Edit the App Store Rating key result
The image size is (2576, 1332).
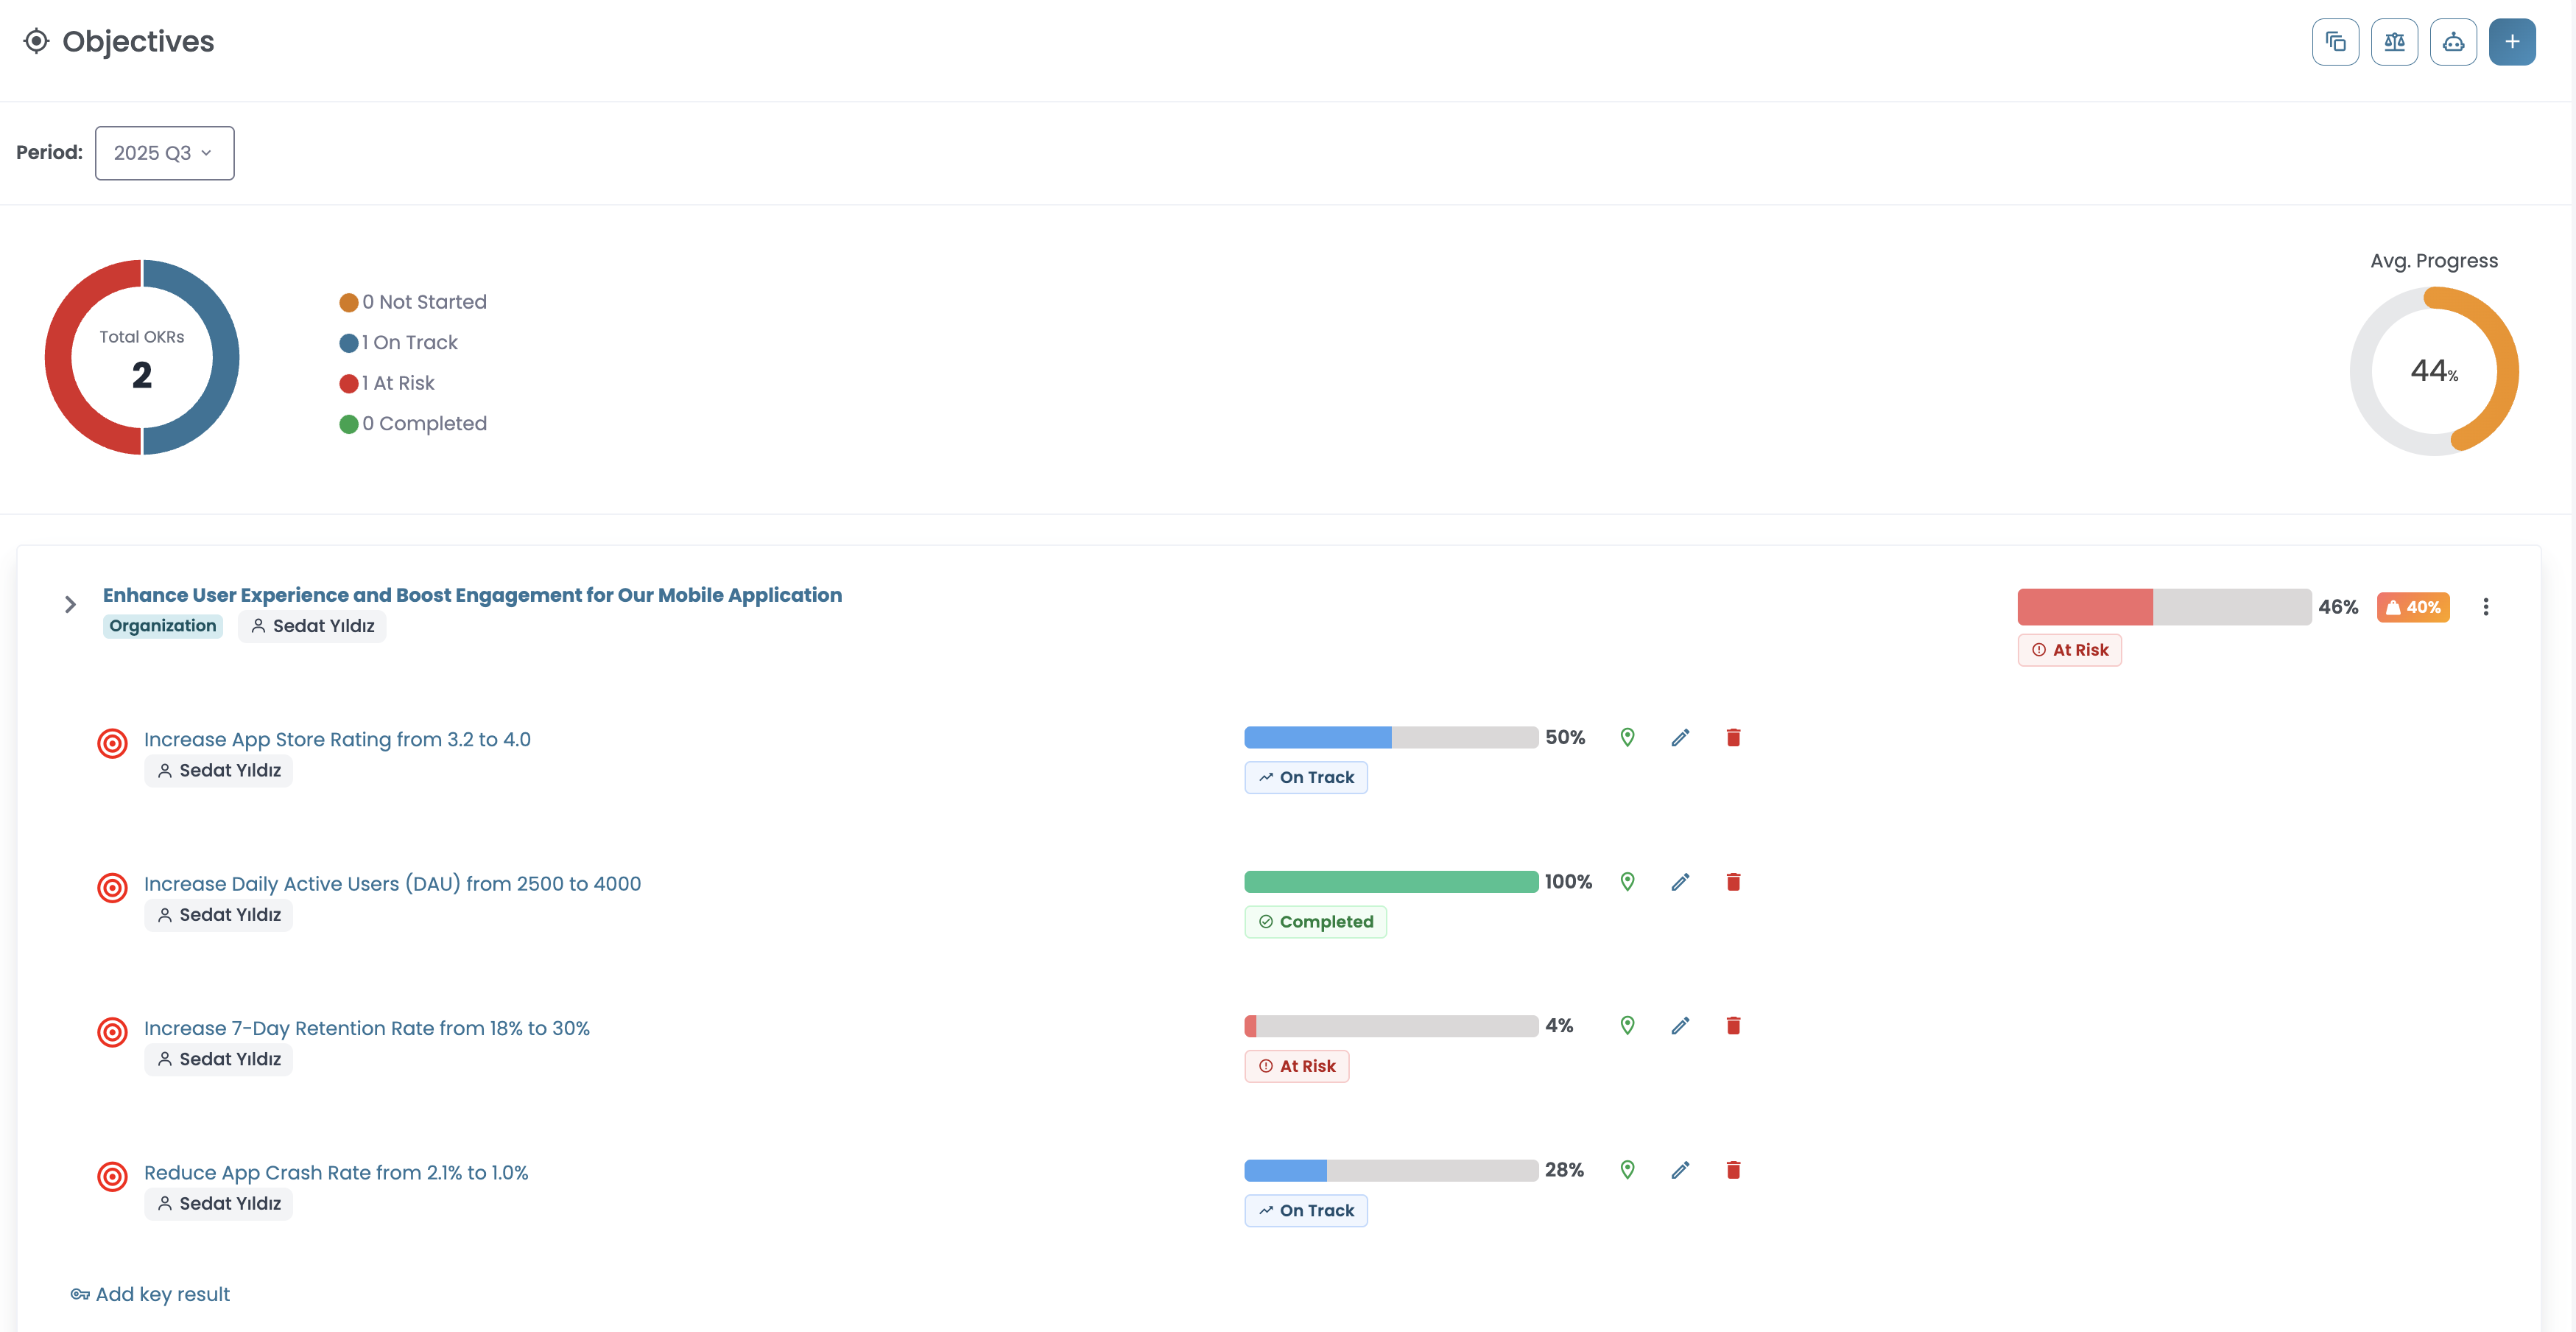pyautogui.click(x=1680, y=737)
